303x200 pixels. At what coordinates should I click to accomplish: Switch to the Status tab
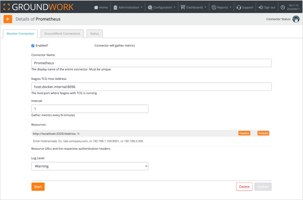click(94, 34)
